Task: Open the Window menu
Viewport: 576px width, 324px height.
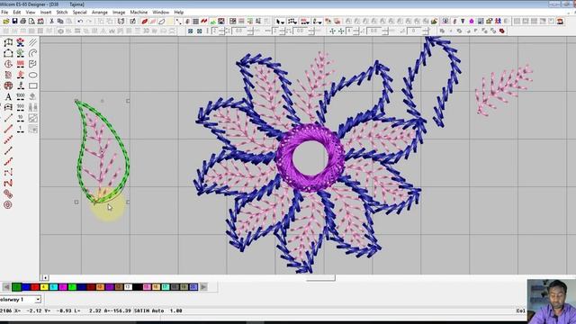Action: tap(161, 12)
